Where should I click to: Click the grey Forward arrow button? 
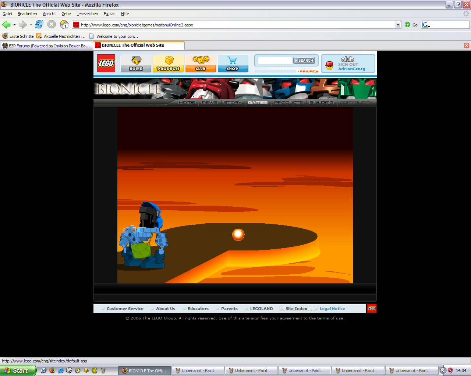pyautogui.click(x=23, y=25)
